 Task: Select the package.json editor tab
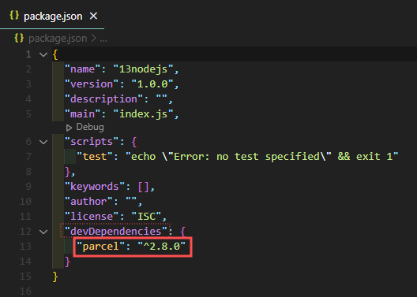[52, 14]
